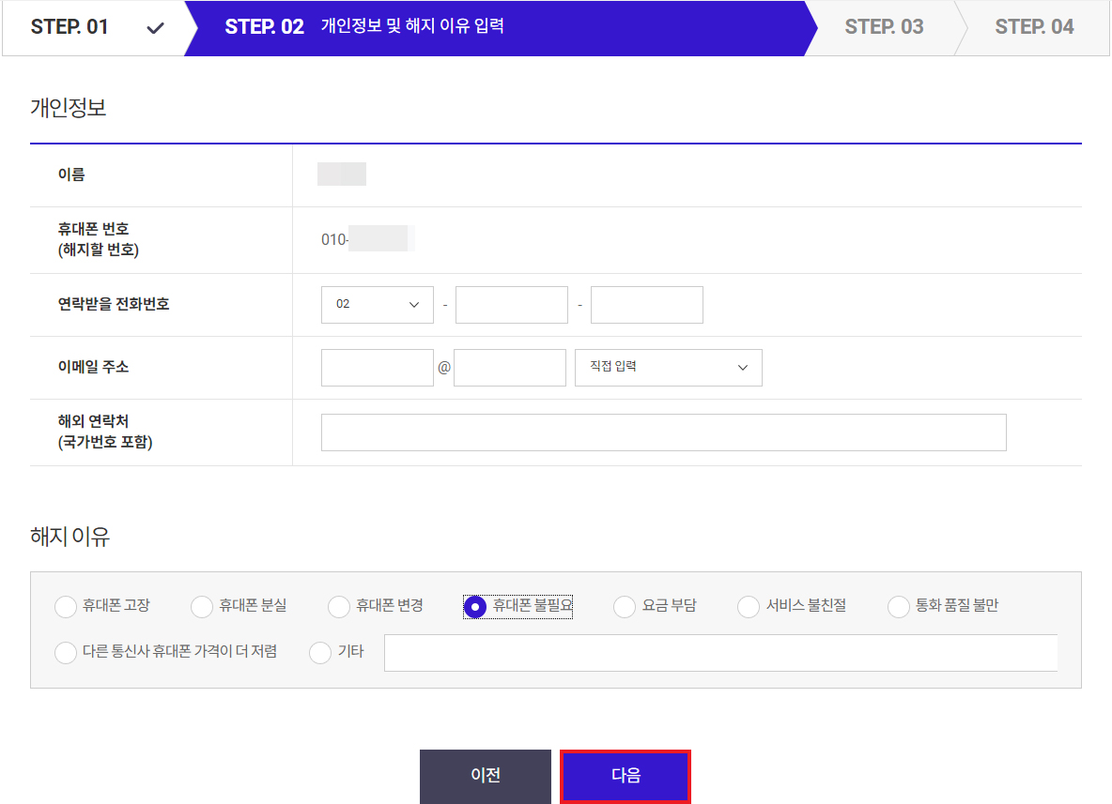The image size is (1112, 804).
Task: Click the email ID input field
Action: (x=378, y=367)
